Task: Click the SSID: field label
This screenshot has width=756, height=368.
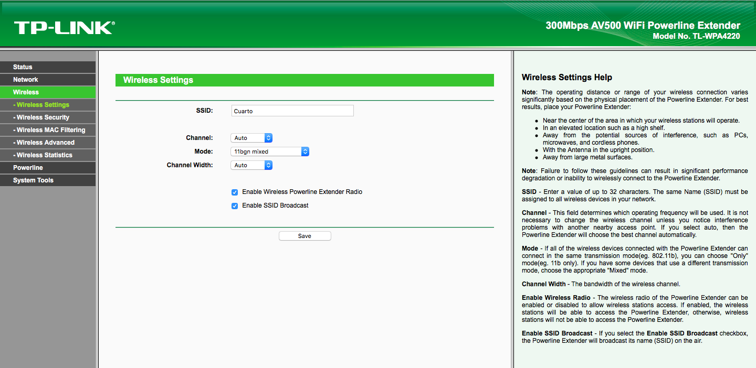Action: tap(205, 111)
